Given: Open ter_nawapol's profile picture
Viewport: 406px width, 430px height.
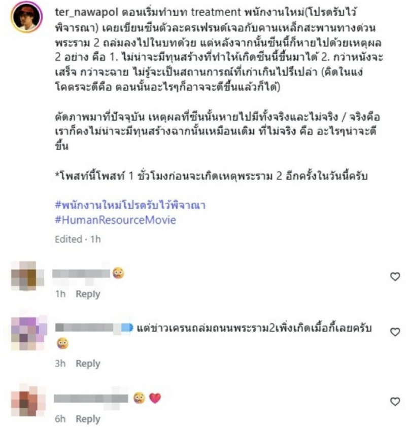Looking at the screenshot, I should [26, 17].
